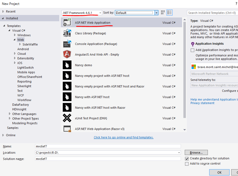Click the ASP.NET Web Application template icon
This screenshot has height=176, width=238.
[x=67, y=22]
